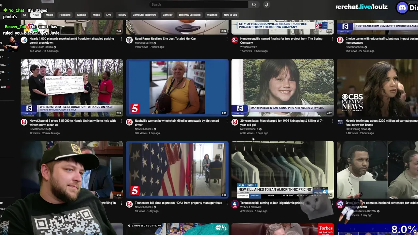Select the Gaming filter chip
The width and height of the screenshot is (418, 235).
81,15
